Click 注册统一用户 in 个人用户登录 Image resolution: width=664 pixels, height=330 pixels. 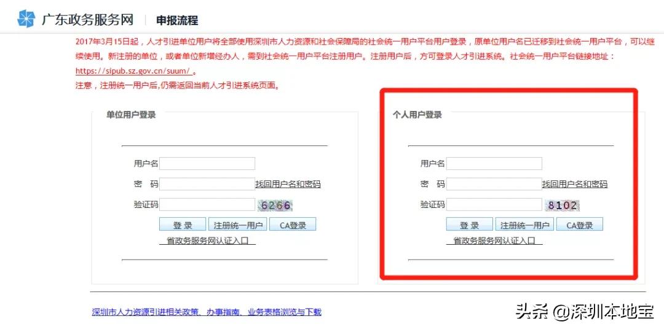[524, 224]
